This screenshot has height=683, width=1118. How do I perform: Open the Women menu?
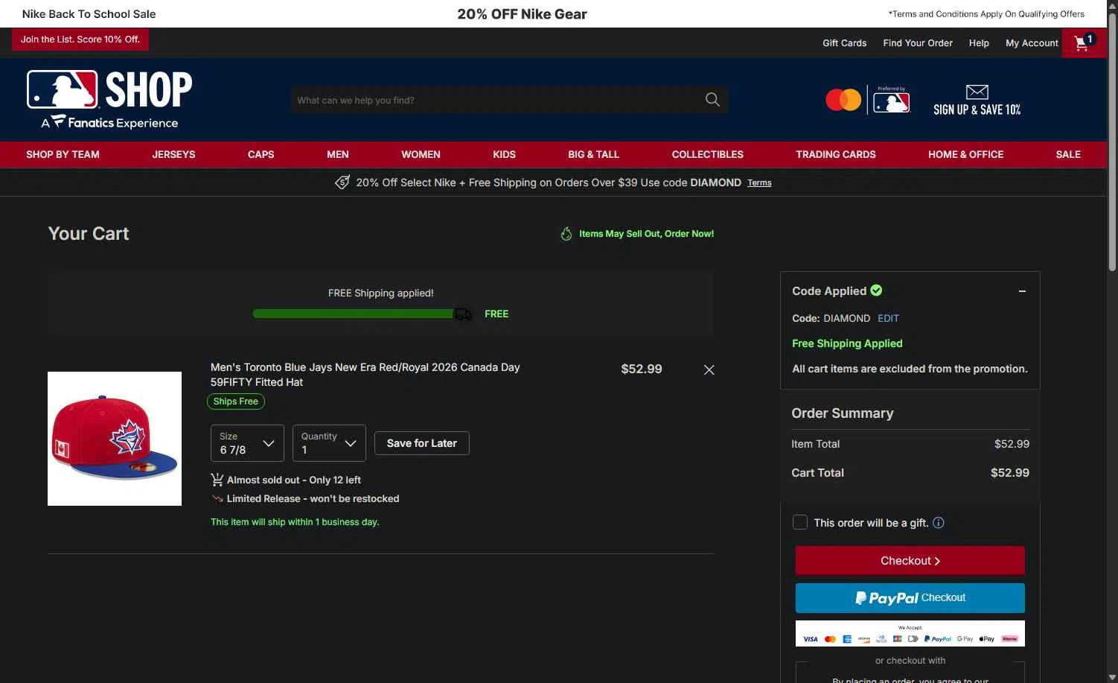[x=421, y=154]
